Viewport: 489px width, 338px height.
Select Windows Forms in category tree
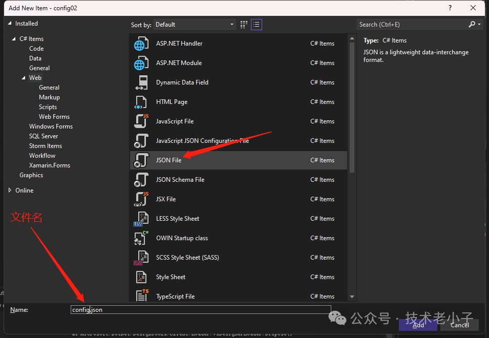click(x=51, y=126)
